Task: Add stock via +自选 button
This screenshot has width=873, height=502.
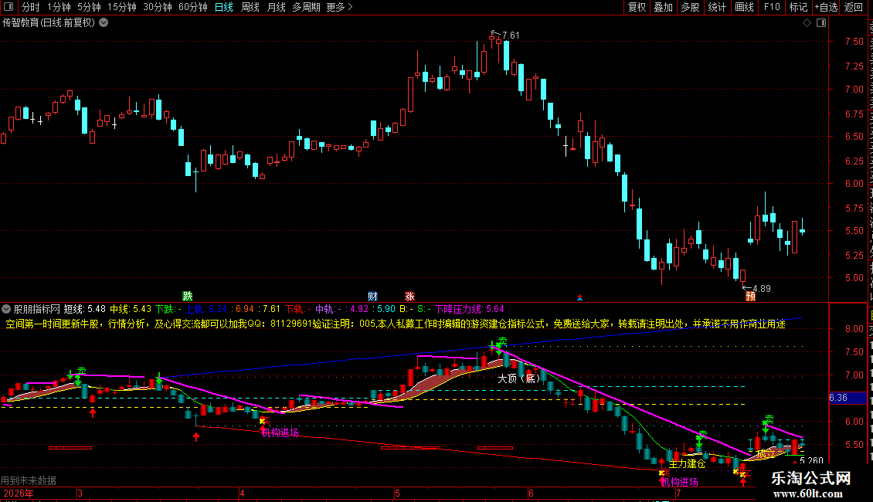Action: tap(826, 7)
